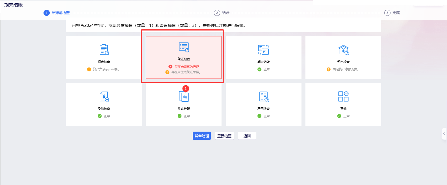Click the 存在未生成凭证单据 warning message
Viewport: 447px width, 185px height.
tap(186, 72)
